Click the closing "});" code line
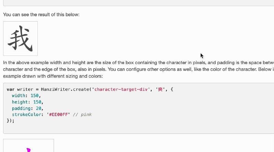Image resolution: width=274 pixels, height=152 pixels. (11, 121)
